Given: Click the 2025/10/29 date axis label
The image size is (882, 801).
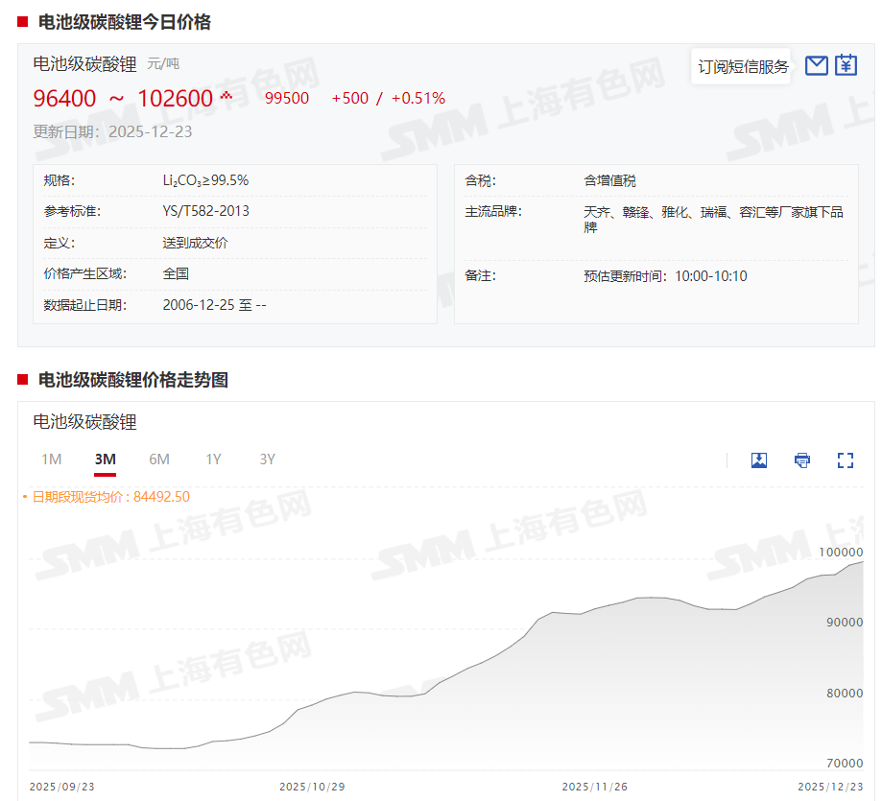Looking at the screenshot, I should 312,787.
